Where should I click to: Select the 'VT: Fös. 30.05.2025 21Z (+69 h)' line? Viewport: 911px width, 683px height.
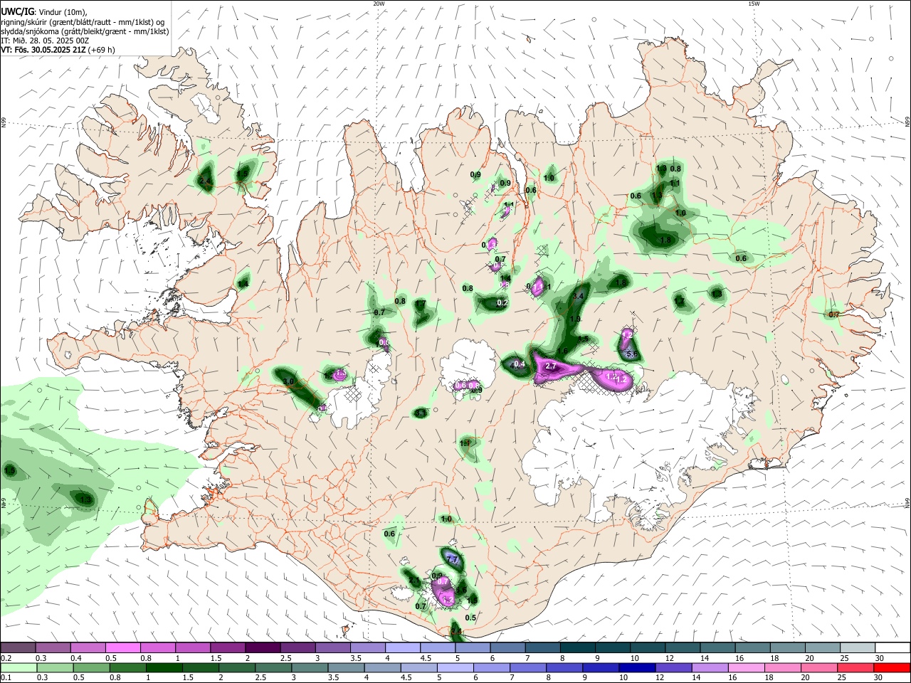[x=58, y=50]
